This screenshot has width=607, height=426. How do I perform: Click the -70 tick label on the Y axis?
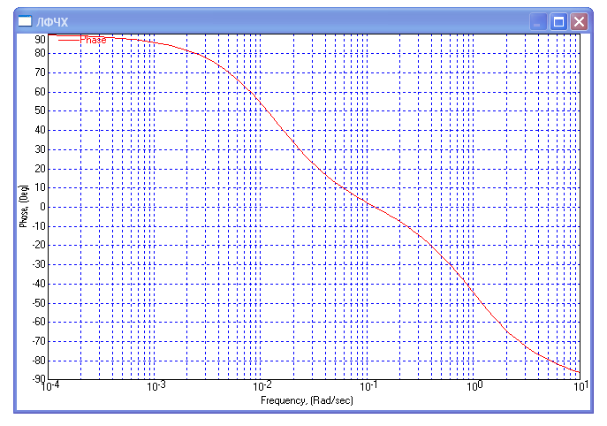tap(39, 341)
